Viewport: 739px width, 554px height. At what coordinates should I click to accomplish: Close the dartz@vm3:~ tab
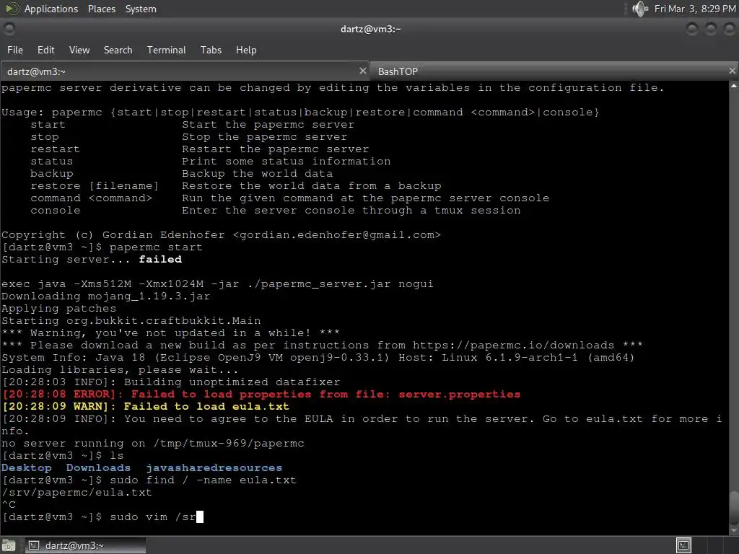pos(362,71)
